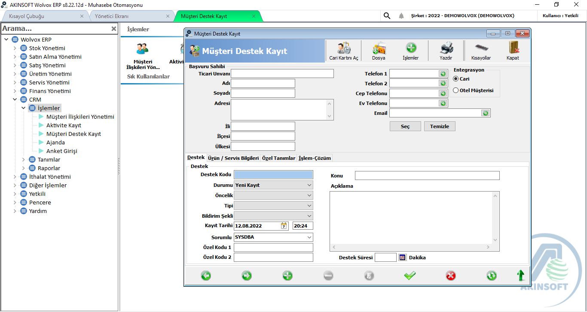The image size is (587, 312).
Task: Go to next record with right arrow
Action: [247, 276]
